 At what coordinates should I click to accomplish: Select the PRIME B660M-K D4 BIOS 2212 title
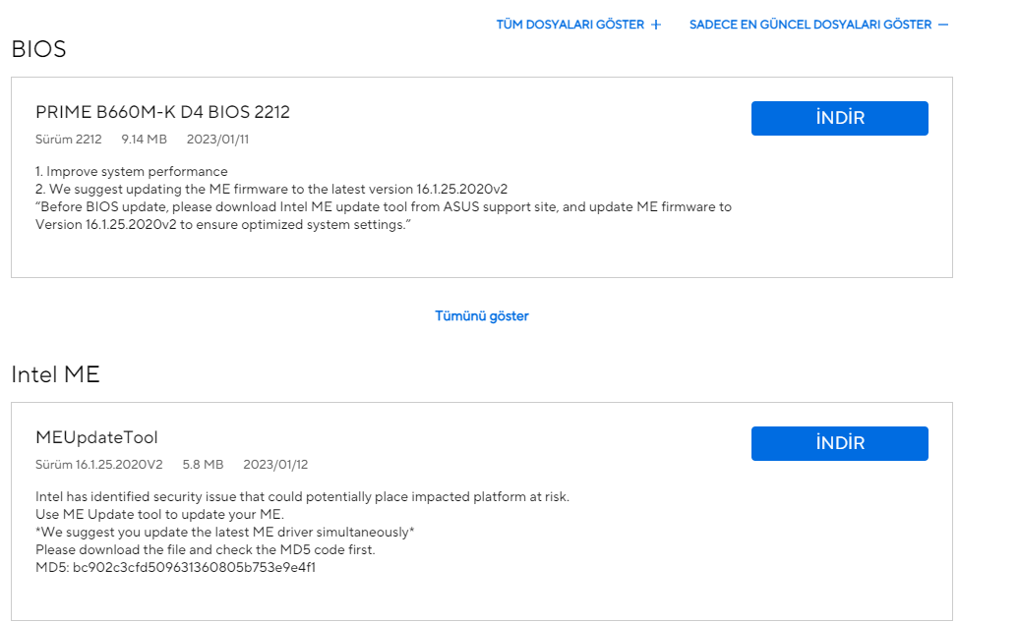point(162,112)
